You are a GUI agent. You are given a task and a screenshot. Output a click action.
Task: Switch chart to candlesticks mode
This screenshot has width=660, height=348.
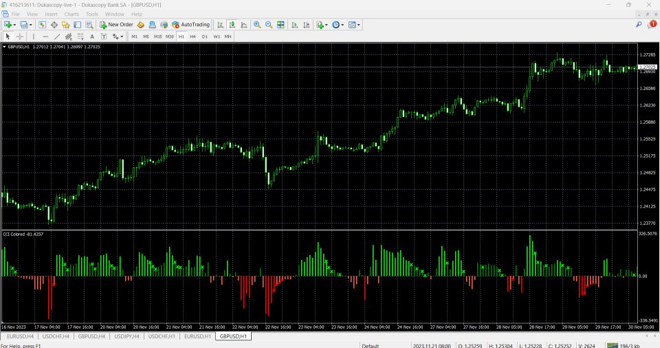coord(232,25)
